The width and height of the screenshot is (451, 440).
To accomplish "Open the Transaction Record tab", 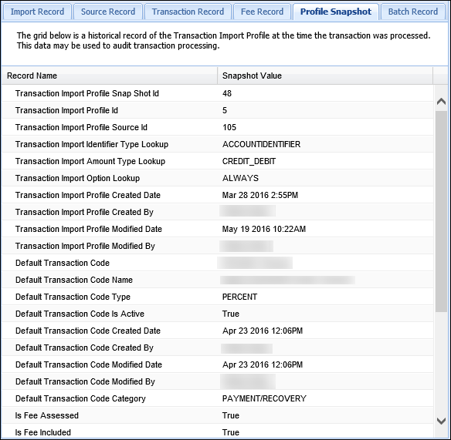I will pyautogui.click(x=188, y=12).
